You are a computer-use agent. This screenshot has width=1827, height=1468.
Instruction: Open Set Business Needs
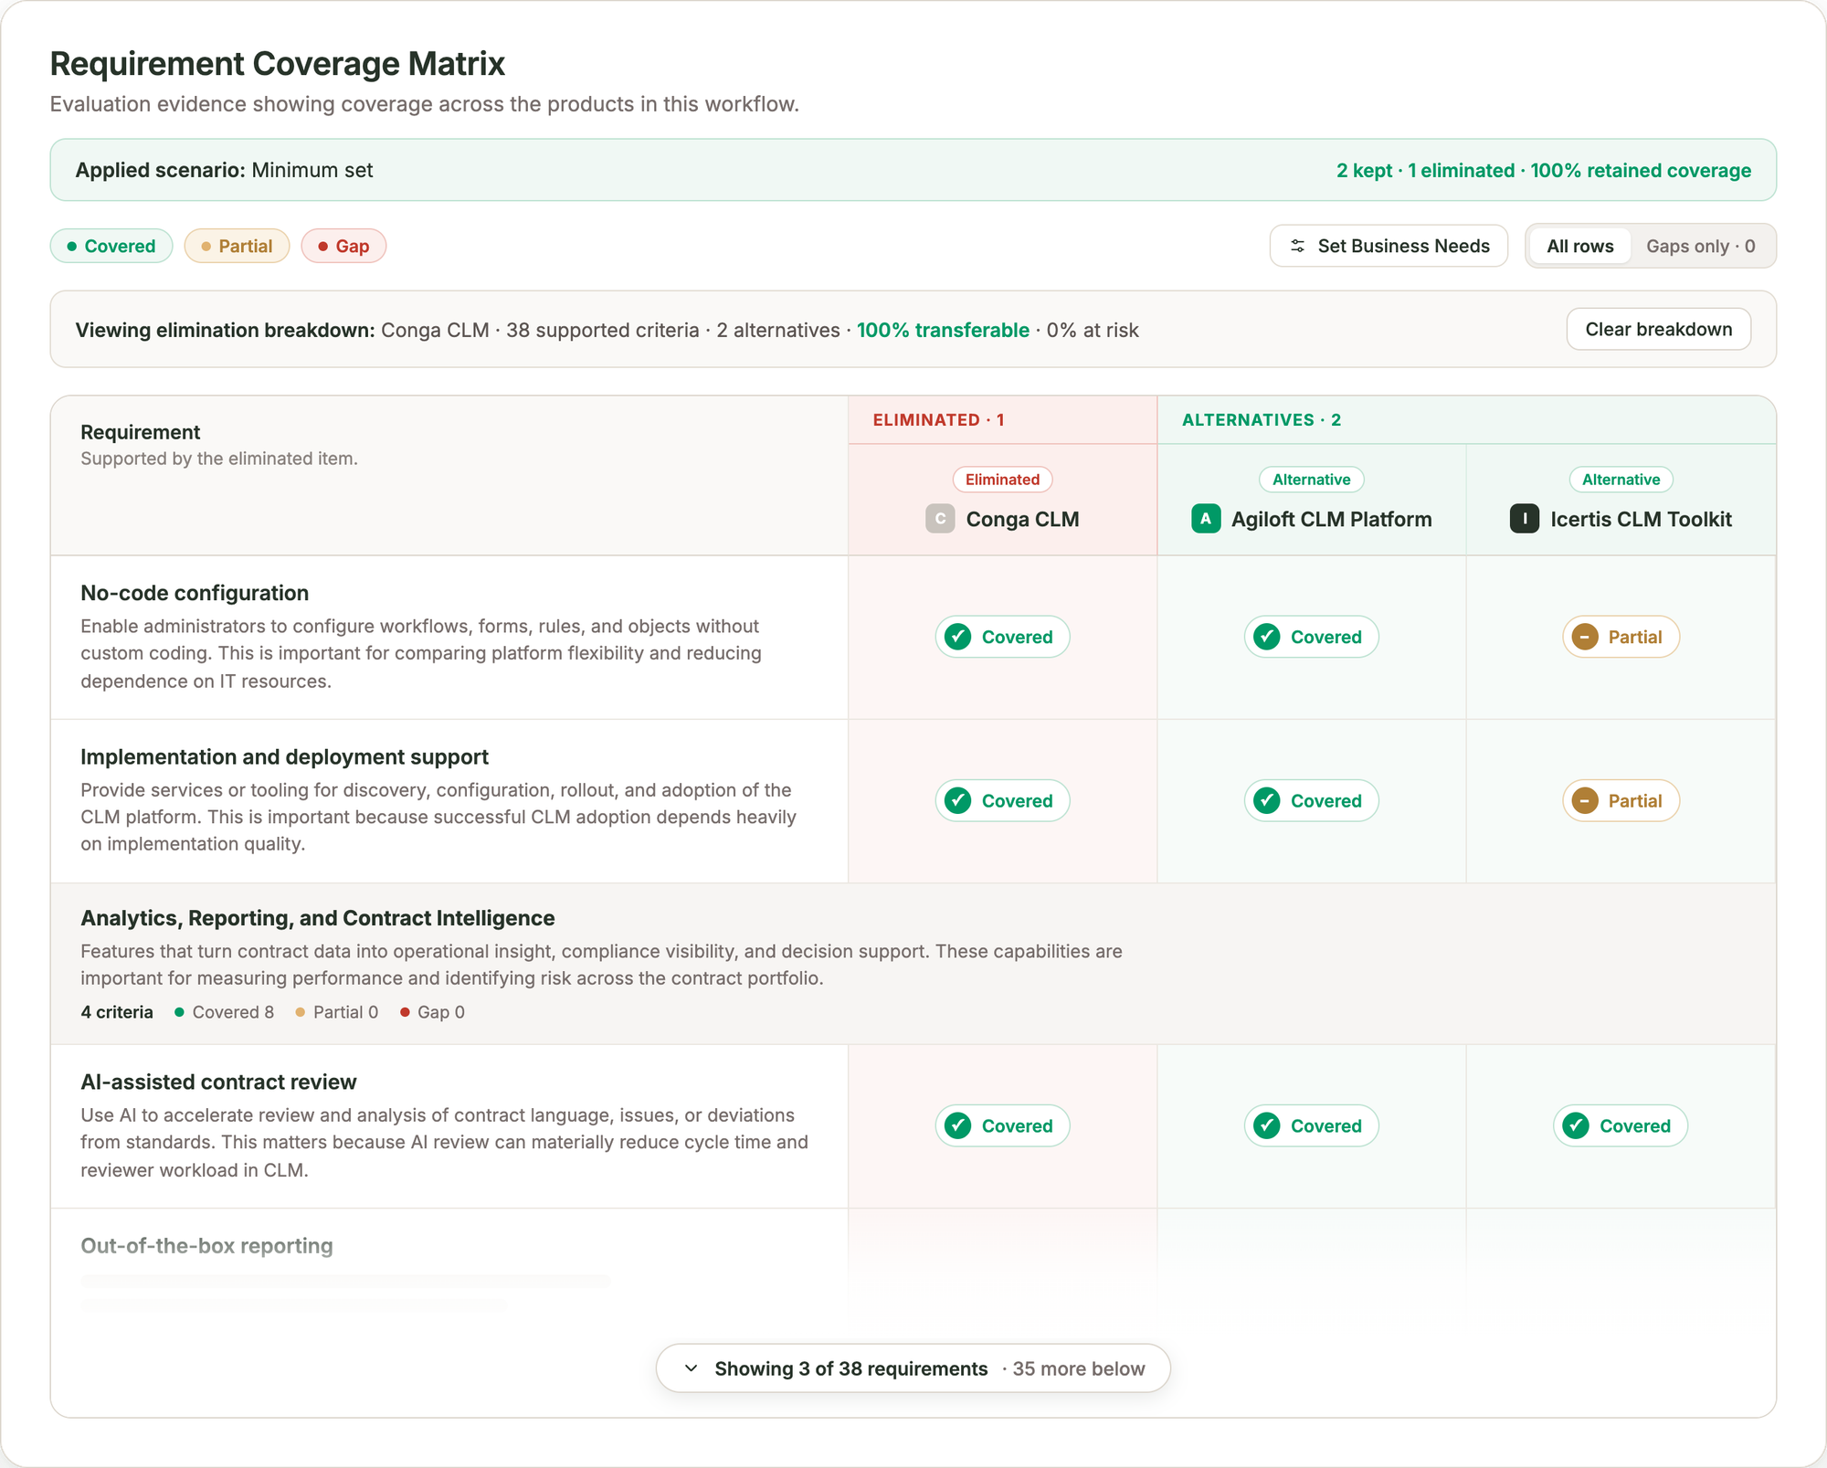coord(1389,246)
